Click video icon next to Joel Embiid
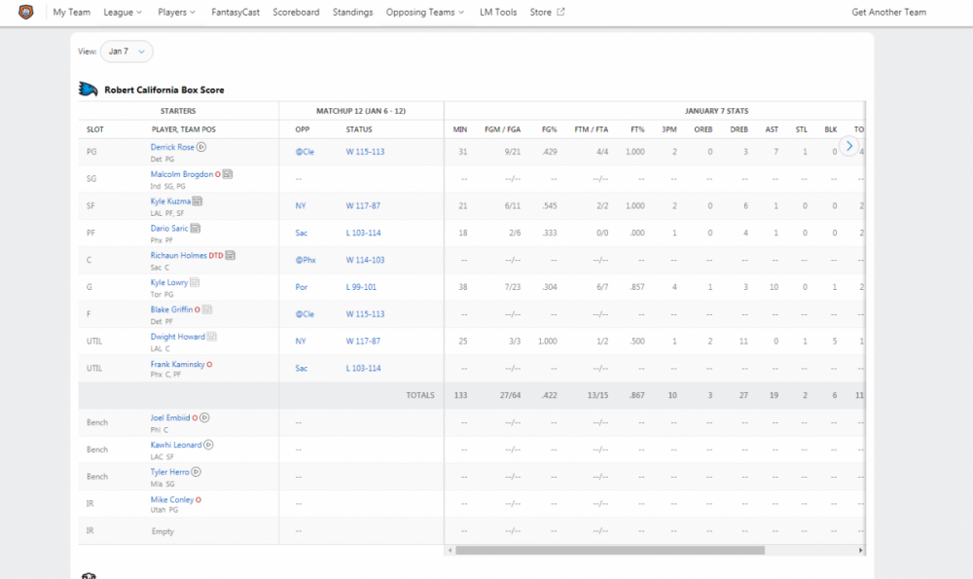Viewport: 973px width, 579px height. pos(204,417)
